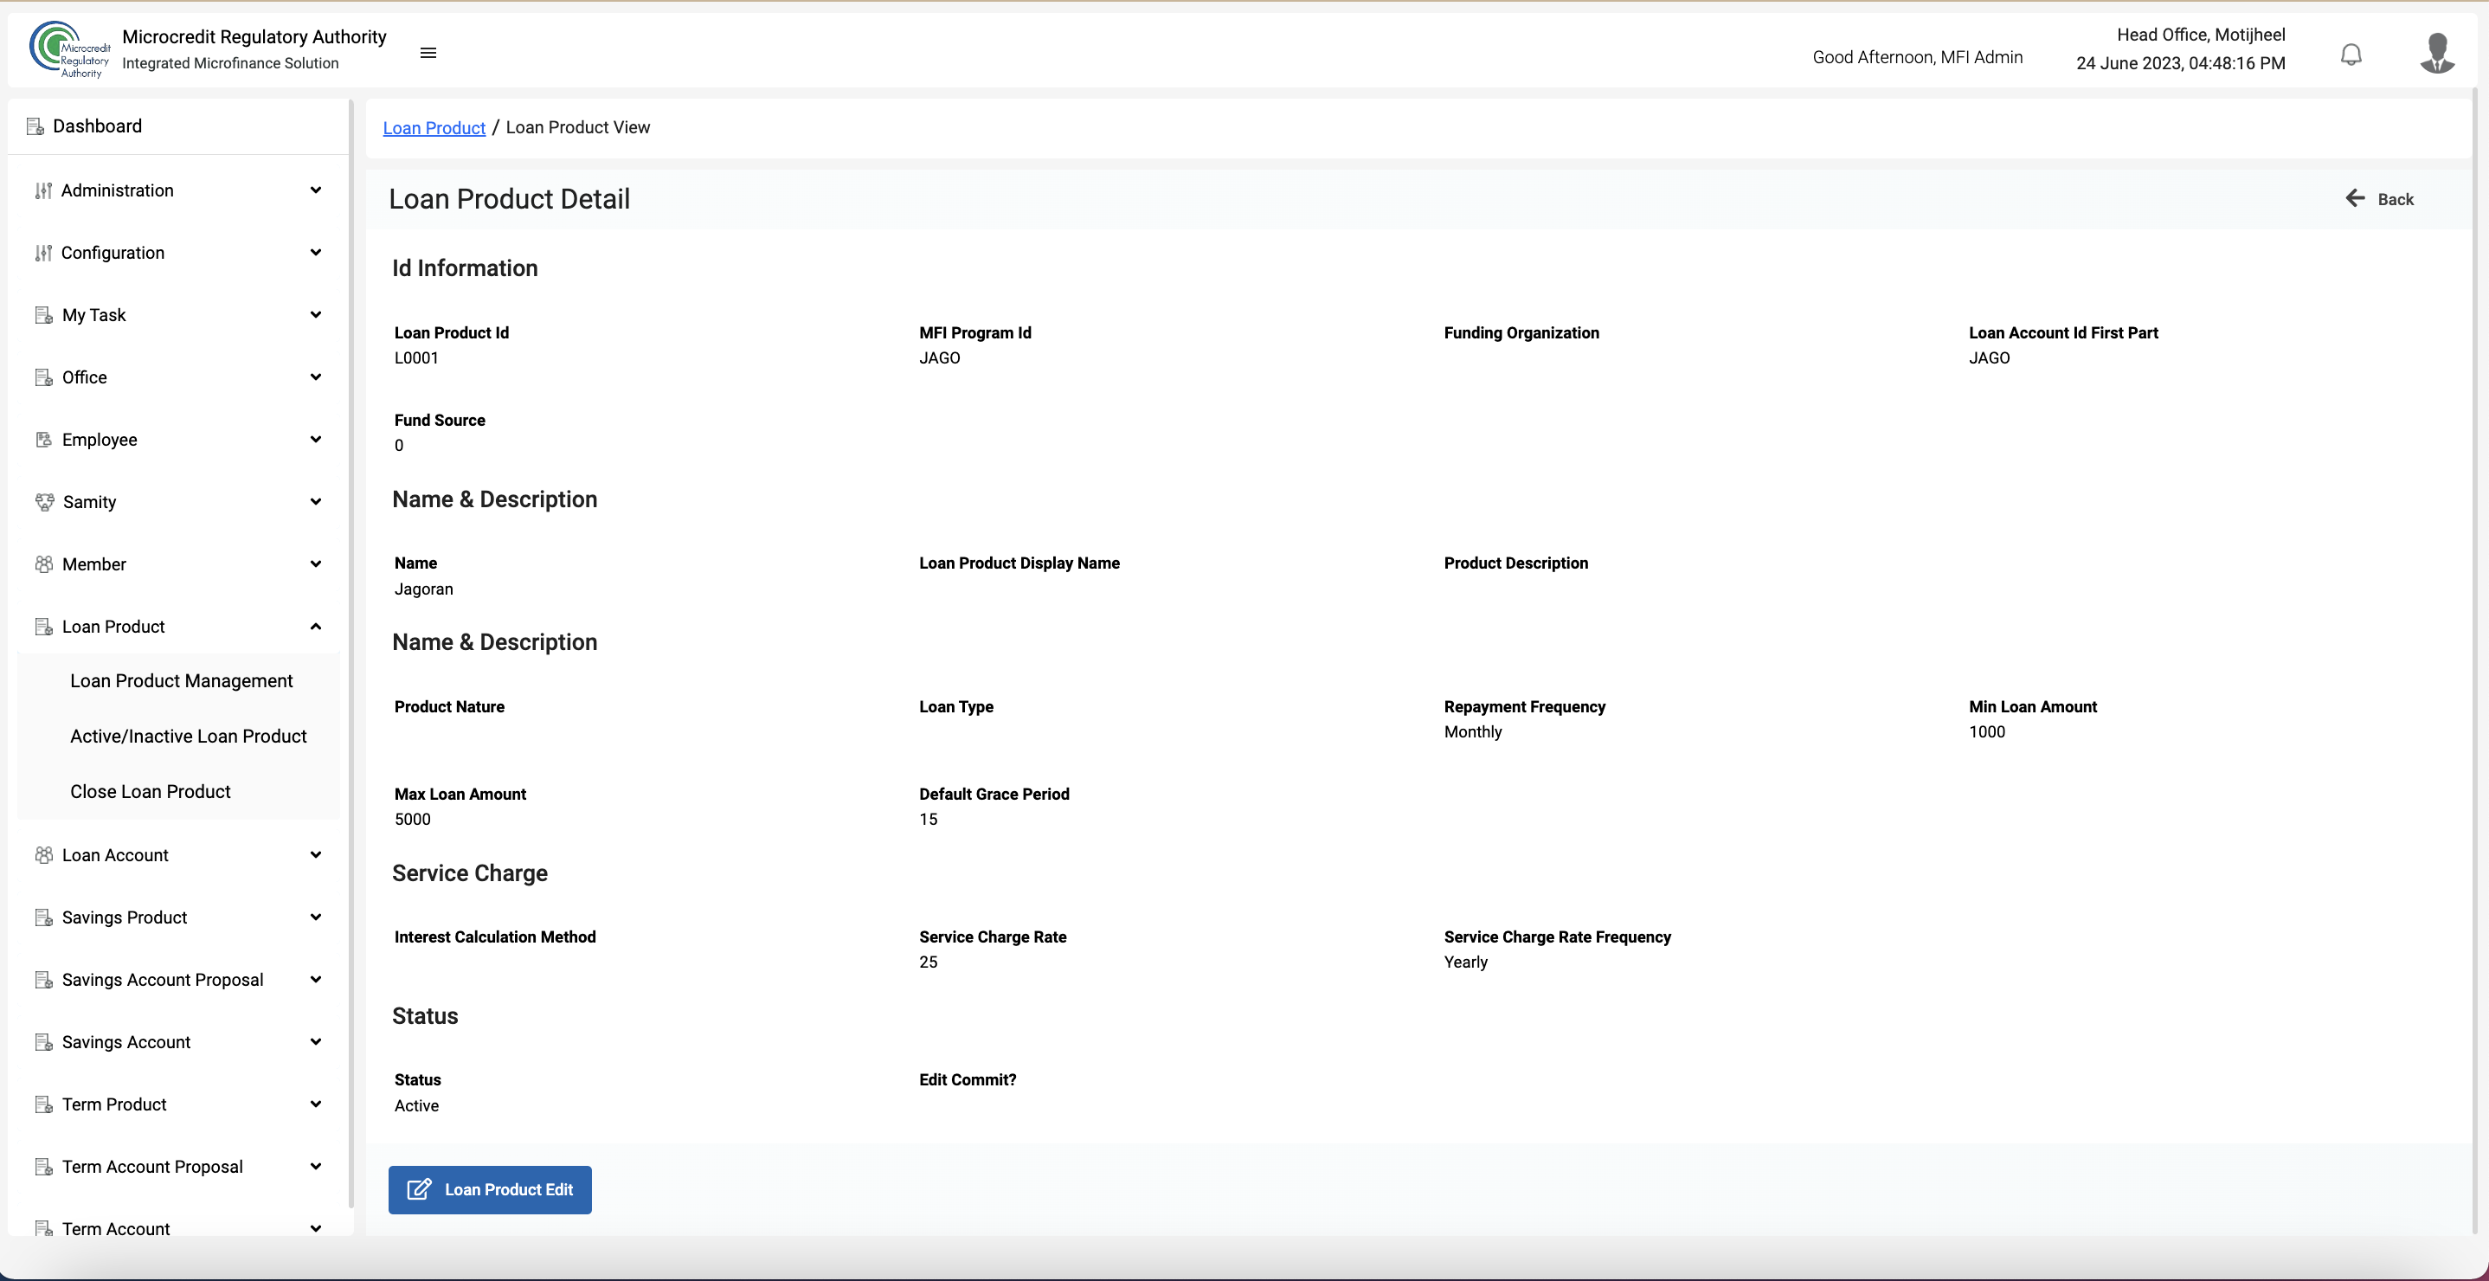Screen dimensions: 2489x1281
Task: Open the Member menu label
Action: pos(93,564)
